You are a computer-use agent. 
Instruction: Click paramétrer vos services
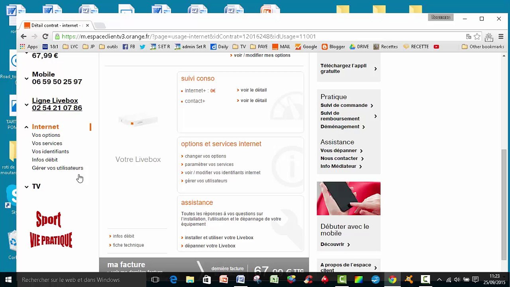click(x=209, y=165)
